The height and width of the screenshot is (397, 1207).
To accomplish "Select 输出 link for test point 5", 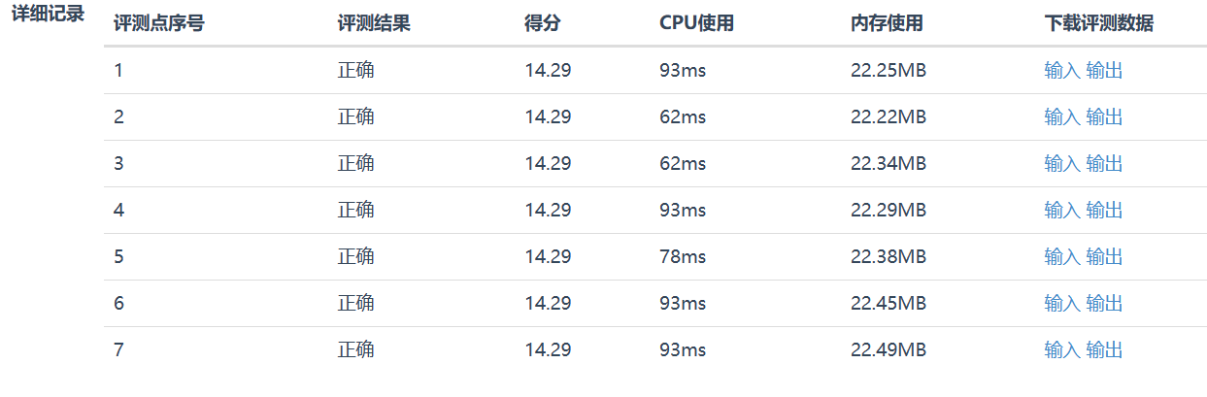I will tap(1104, 256).
